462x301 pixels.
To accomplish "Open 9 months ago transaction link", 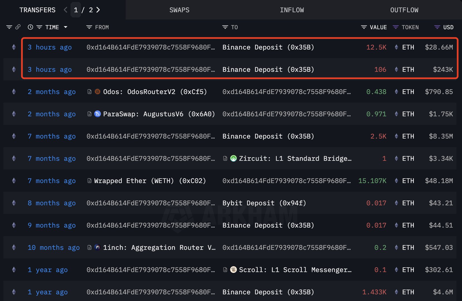I will point(52,225).
